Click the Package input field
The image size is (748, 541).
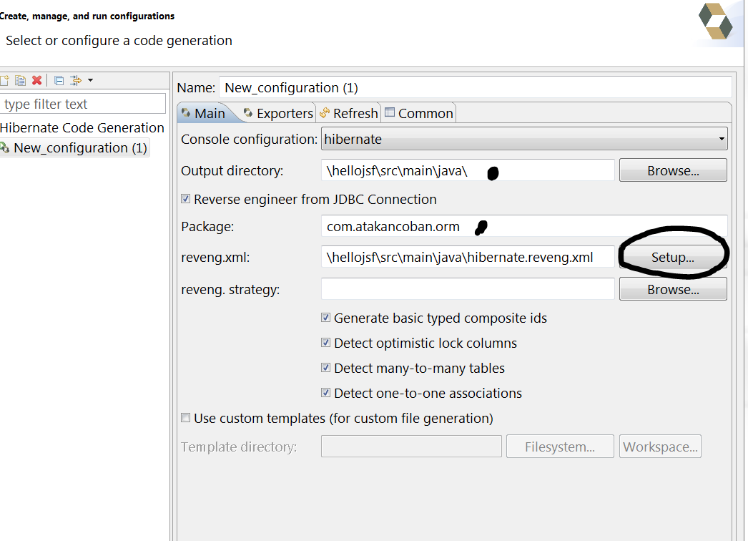[524, 226]
